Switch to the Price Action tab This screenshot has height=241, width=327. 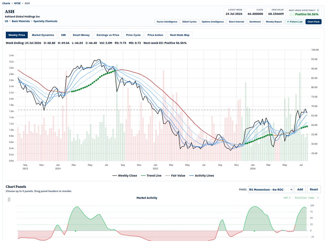pyautogui.click(x=155, y=35)
